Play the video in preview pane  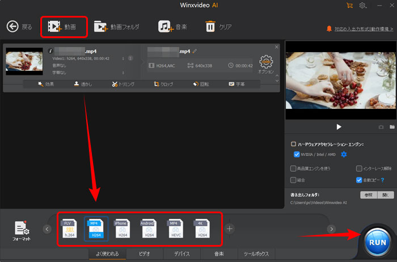tap(339, 127)
